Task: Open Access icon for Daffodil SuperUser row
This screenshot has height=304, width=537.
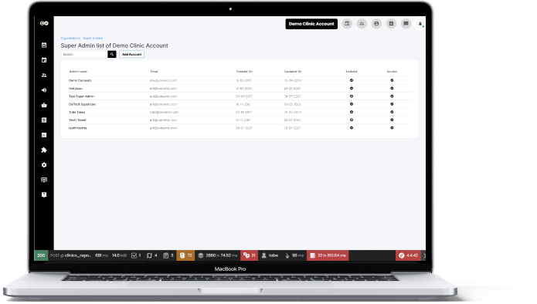Action: pos(393,104)
